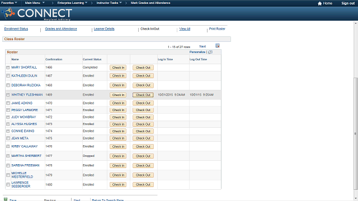
Task: Check In JUDY MOWBRAY
Action: 118,117
